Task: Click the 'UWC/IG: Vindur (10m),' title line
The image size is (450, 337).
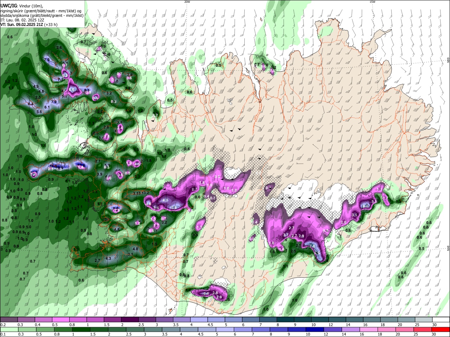Action: 22,6
